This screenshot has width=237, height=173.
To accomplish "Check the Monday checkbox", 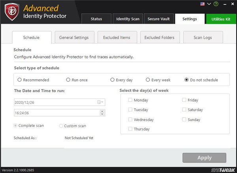I will tap(130, 100).
